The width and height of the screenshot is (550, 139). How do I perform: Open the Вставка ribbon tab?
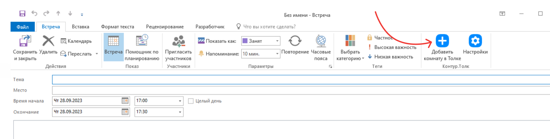(x=80, y=27)
